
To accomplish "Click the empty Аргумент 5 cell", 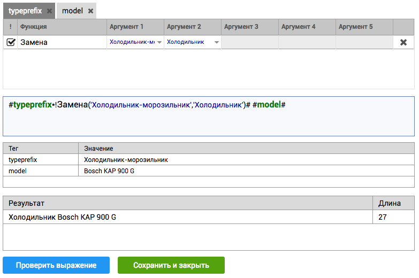I will coord(364,42).
